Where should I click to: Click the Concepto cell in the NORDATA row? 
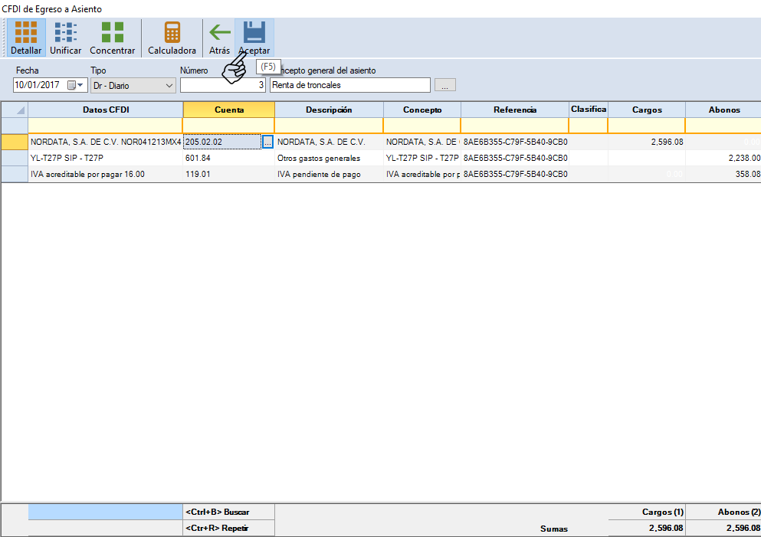pyautogui.click(x=422, y=142)
